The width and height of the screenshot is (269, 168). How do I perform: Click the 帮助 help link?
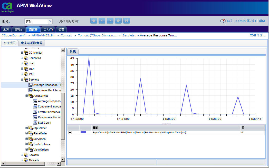(x=262, y=21)
